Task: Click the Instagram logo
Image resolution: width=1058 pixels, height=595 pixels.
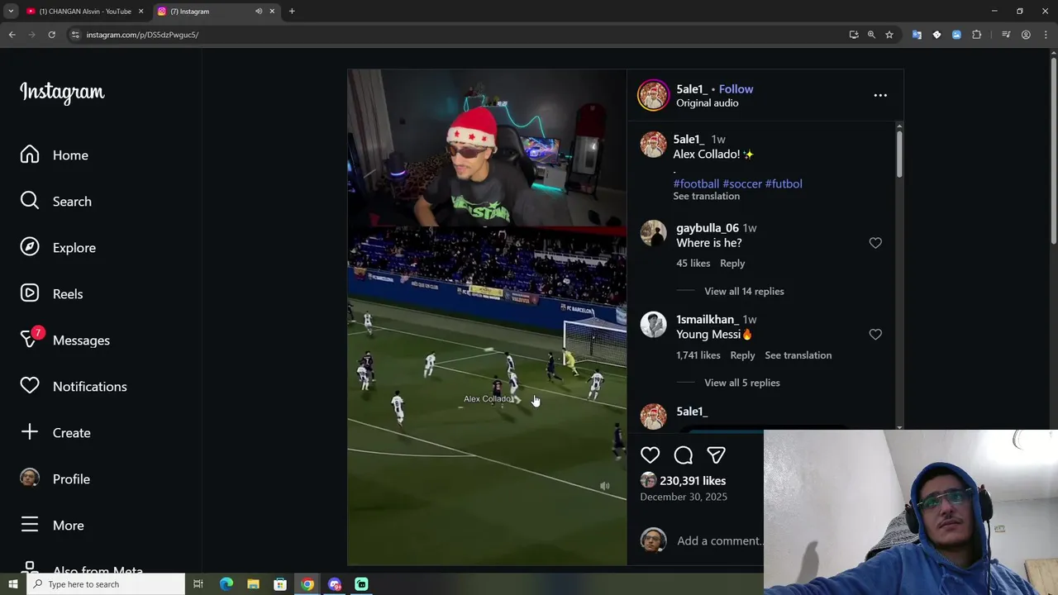Action: pyautogui.click(x=62, y=92)
